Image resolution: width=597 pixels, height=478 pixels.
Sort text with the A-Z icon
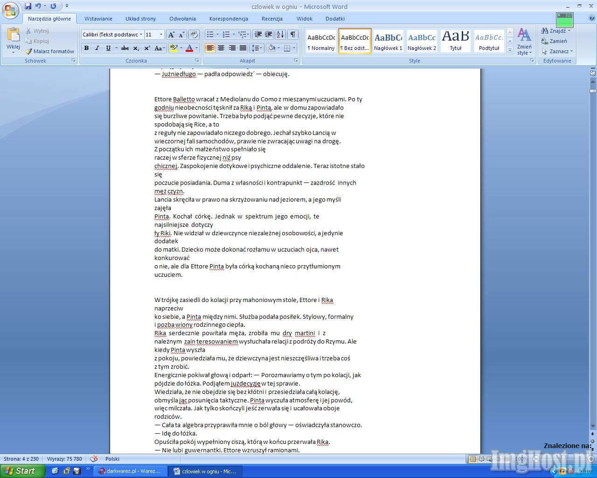(280, 35)
